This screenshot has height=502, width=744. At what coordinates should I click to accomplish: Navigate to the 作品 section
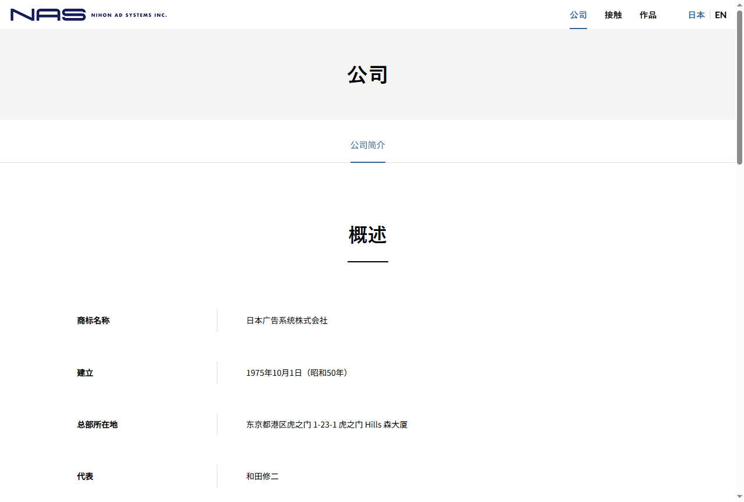click(648, 15)
